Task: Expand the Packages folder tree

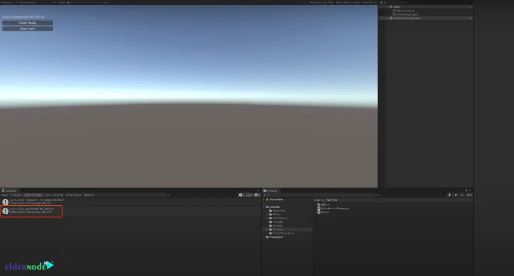Action: tap(265, 237)
